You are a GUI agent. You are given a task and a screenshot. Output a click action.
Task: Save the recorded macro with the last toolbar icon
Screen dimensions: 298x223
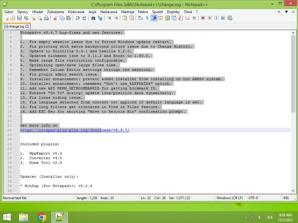[230, 18]
